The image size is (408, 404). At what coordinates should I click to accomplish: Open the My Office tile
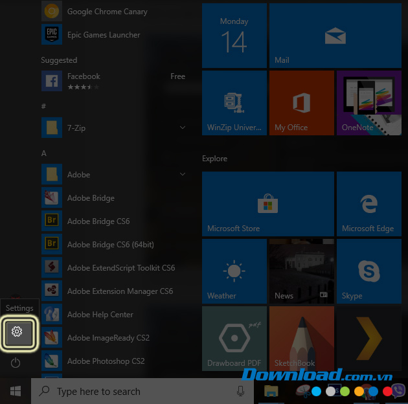pyautogui.click(x=302, y=103)
